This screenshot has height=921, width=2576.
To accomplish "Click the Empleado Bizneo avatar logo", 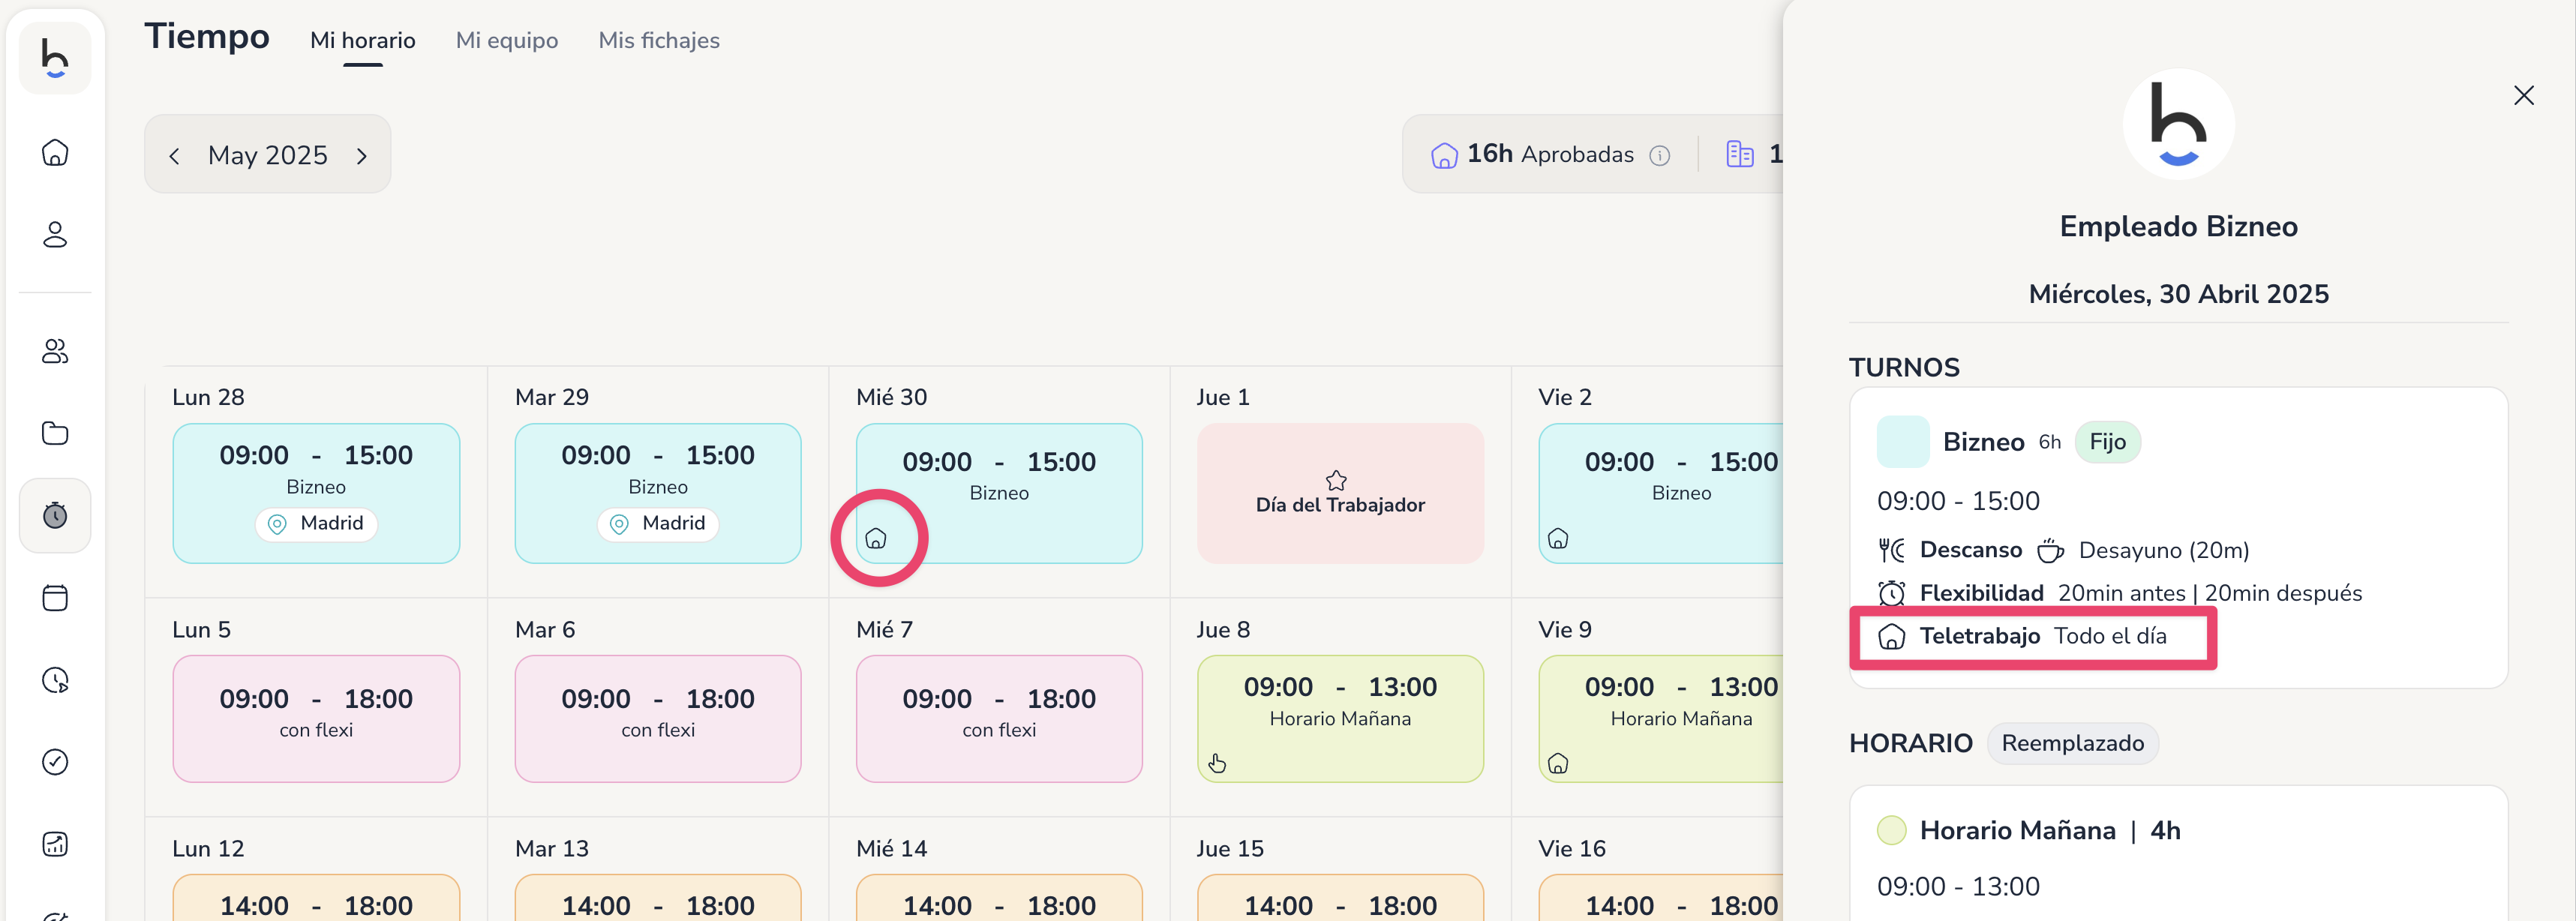I will (2179, 124).
